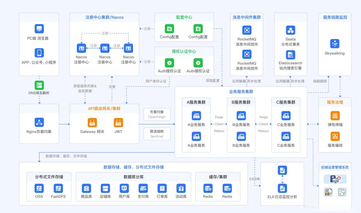Click the Nginx负载均衡 icon
This screenshot has height=213, width=361.
click(x=39, y=122)
